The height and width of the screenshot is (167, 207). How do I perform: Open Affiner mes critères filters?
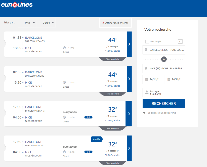click(114, 23)
